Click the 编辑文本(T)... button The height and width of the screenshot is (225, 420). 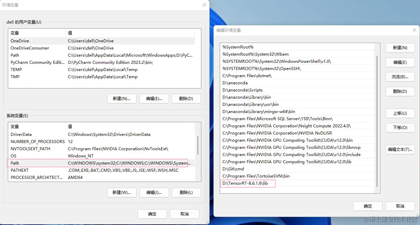click(x=400, y=150)
